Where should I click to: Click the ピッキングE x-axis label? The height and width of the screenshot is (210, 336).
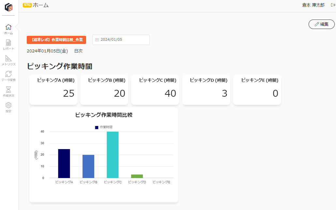click(161, 182)
